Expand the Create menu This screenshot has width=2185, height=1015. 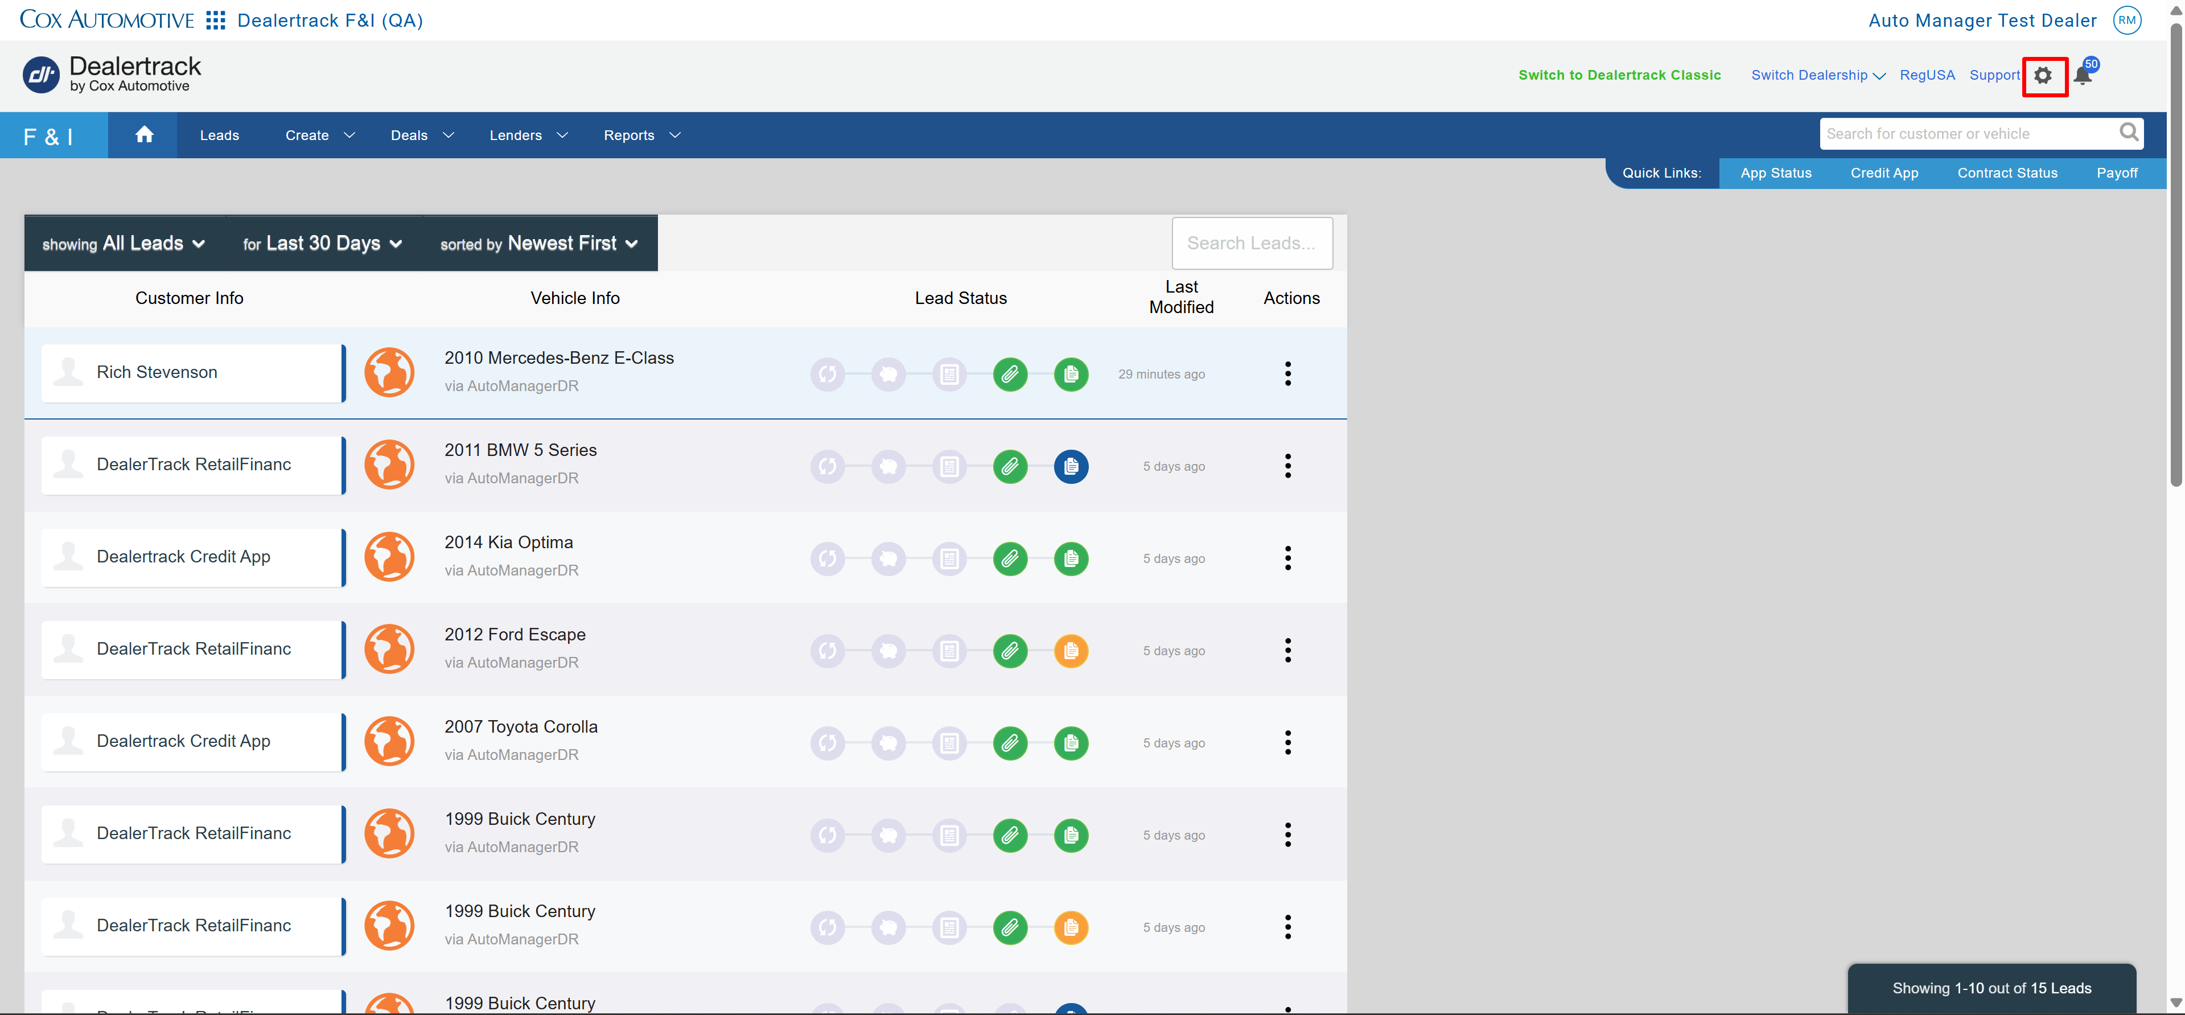(x=320, y=136)
